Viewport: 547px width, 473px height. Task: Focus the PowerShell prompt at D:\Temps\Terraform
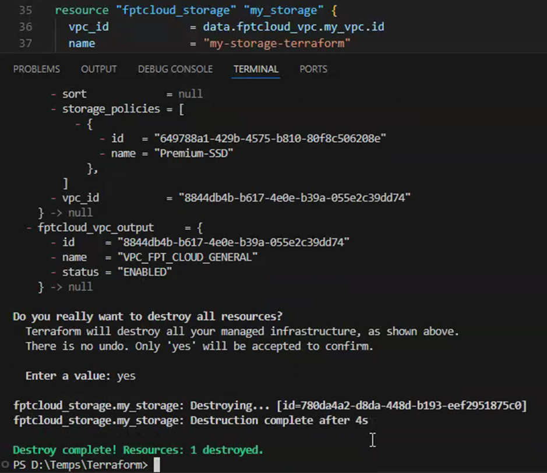coord(80,464)
